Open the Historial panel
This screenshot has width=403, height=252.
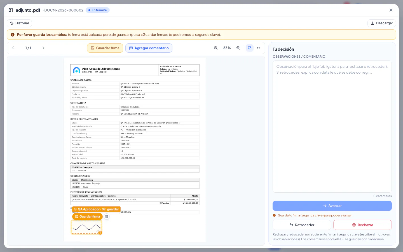19,23
